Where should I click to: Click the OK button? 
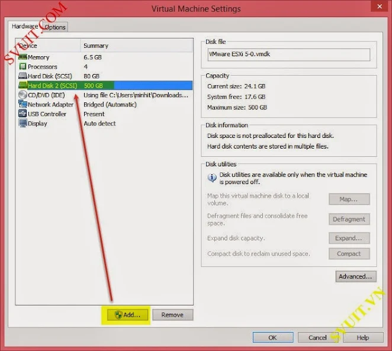point(273,337)
